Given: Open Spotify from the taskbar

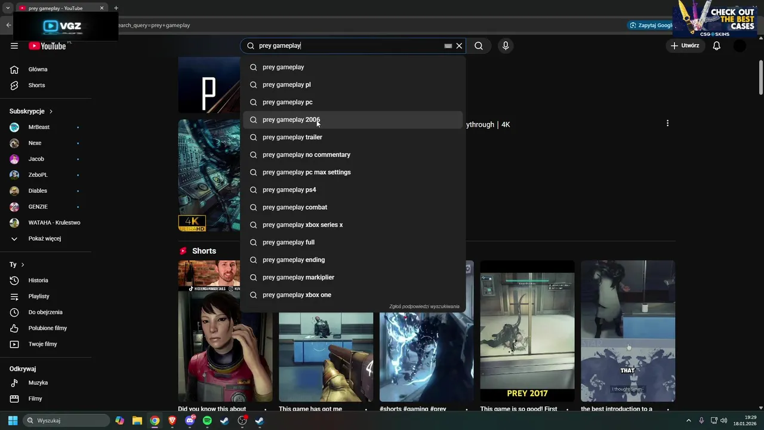Looking at the screenshot, I should (207, 420).
